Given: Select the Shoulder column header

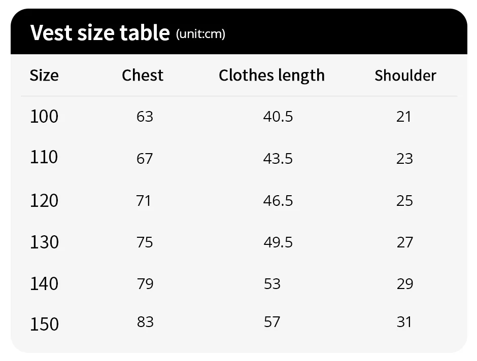Looking at the screenshot, I should point(405,76).
